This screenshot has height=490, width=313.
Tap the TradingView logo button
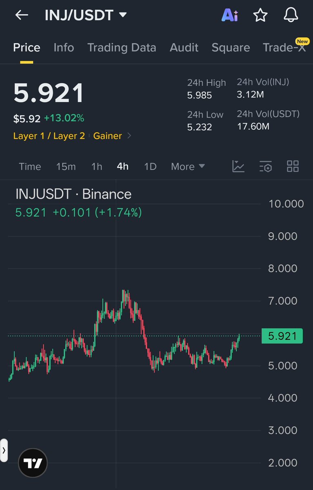[x=33, y=463]
